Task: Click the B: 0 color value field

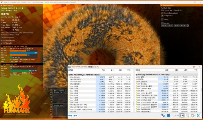Action: (x=177, y=26)
